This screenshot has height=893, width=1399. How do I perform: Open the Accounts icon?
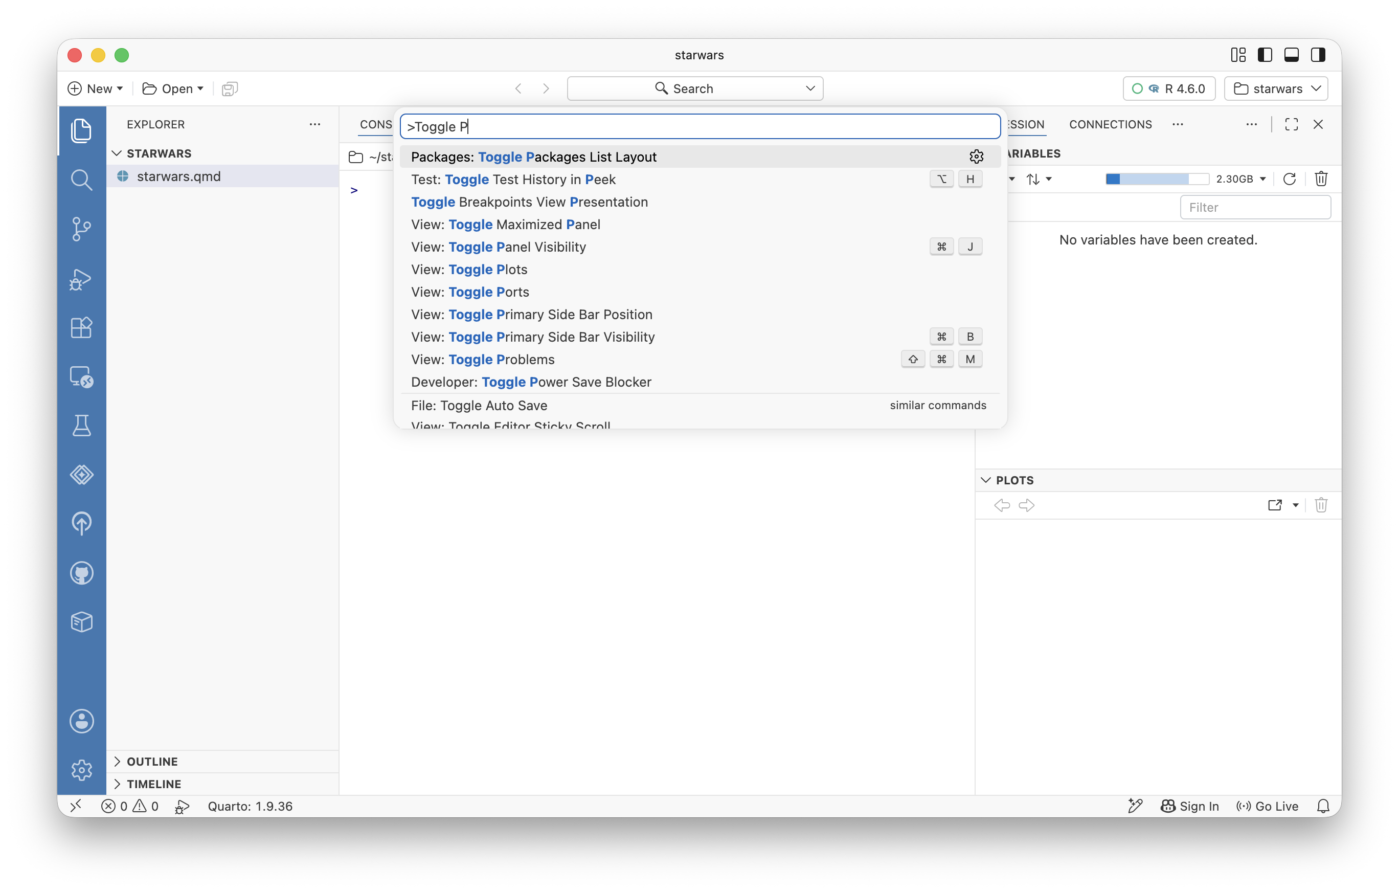click(x=81, y=721)
